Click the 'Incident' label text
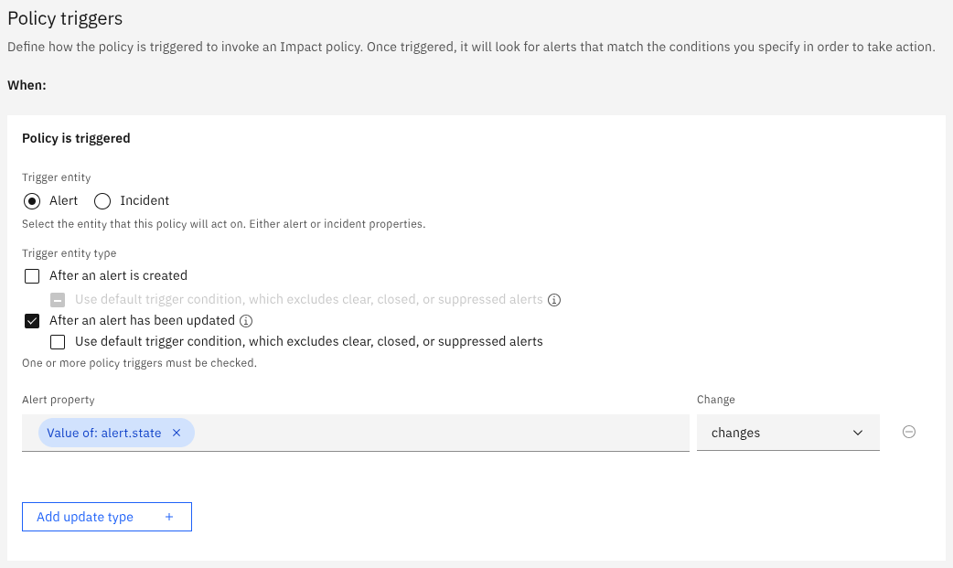 145,200
